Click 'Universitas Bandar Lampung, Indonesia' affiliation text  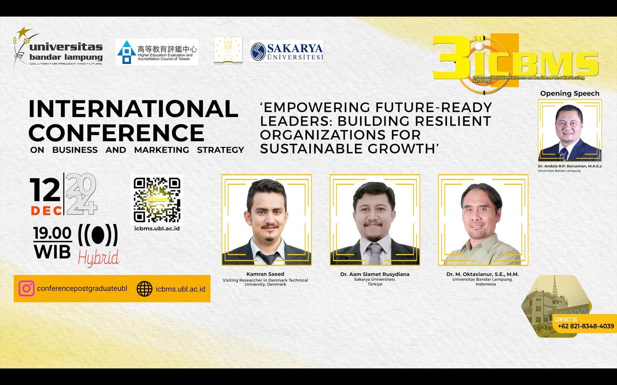(x=483, y=282)
